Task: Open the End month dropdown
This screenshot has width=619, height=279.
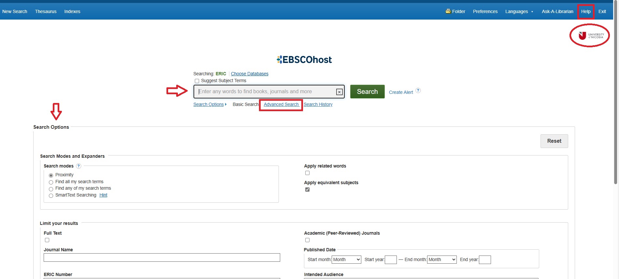Action: 442,259
